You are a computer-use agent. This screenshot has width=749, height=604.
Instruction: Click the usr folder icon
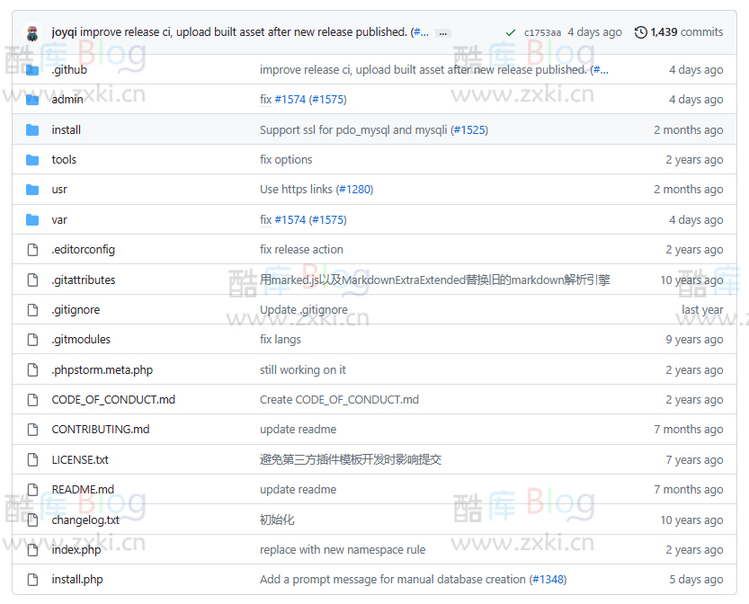tap(31, 190)
